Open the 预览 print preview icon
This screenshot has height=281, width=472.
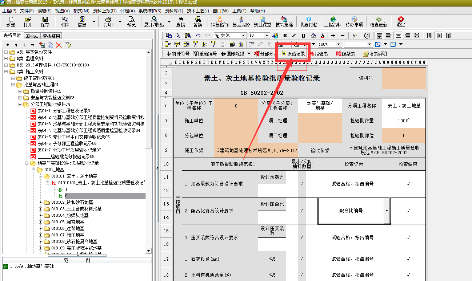(x=131, y=21)
